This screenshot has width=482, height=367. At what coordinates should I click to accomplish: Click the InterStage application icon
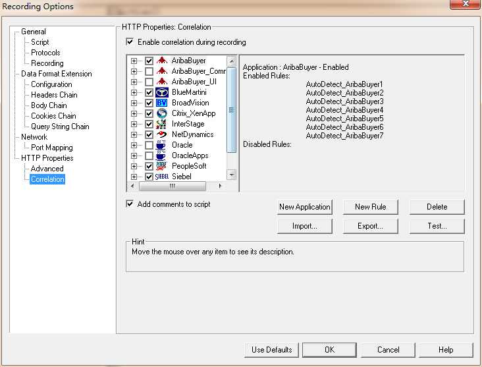pos(162,124)
